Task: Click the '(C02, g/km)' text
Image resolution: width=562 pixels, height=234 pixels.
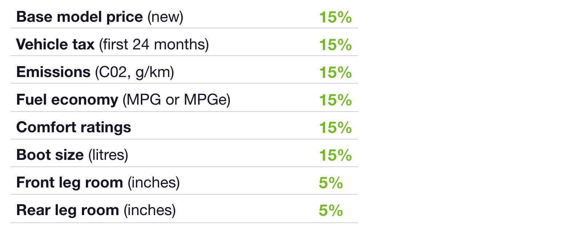Action: [135, 72]
